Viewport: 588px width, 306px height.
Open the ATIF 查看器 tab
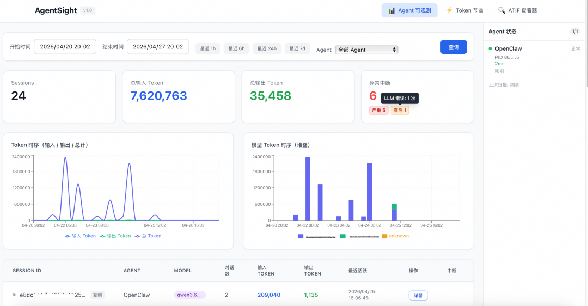coord(518,10)
